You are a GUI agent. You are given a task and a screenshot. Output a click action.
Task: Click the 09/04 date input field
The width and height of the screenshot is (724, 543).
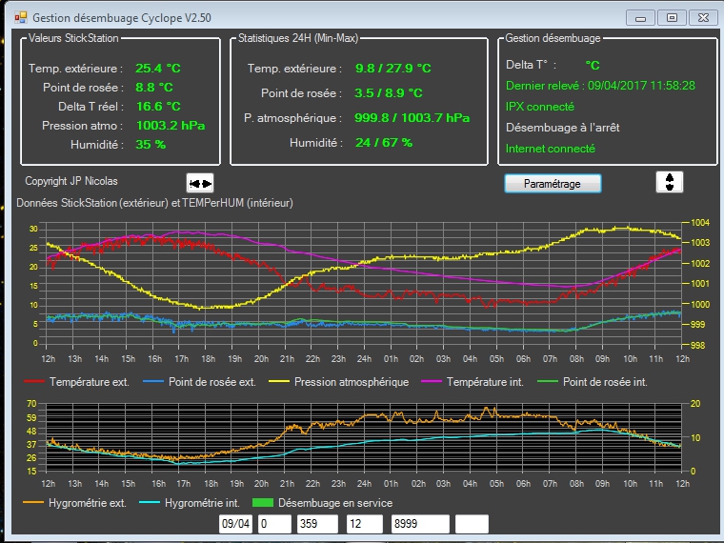[235, 524]
